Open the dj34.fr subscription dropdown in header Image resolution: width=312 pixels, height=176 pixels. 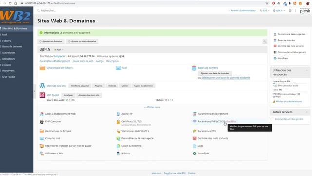click(279, 11)
